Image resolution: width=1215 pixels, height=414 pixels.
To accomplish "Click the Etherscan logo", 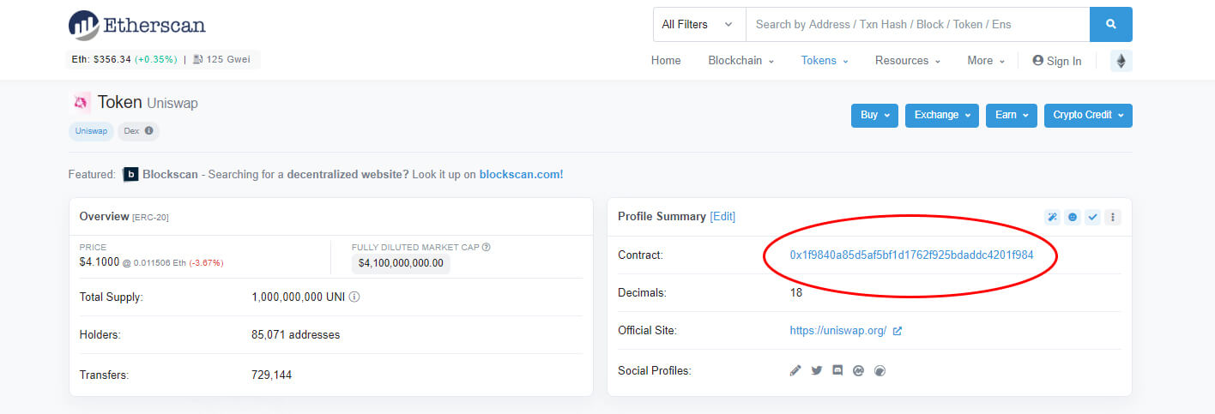I will click(137, 25).
